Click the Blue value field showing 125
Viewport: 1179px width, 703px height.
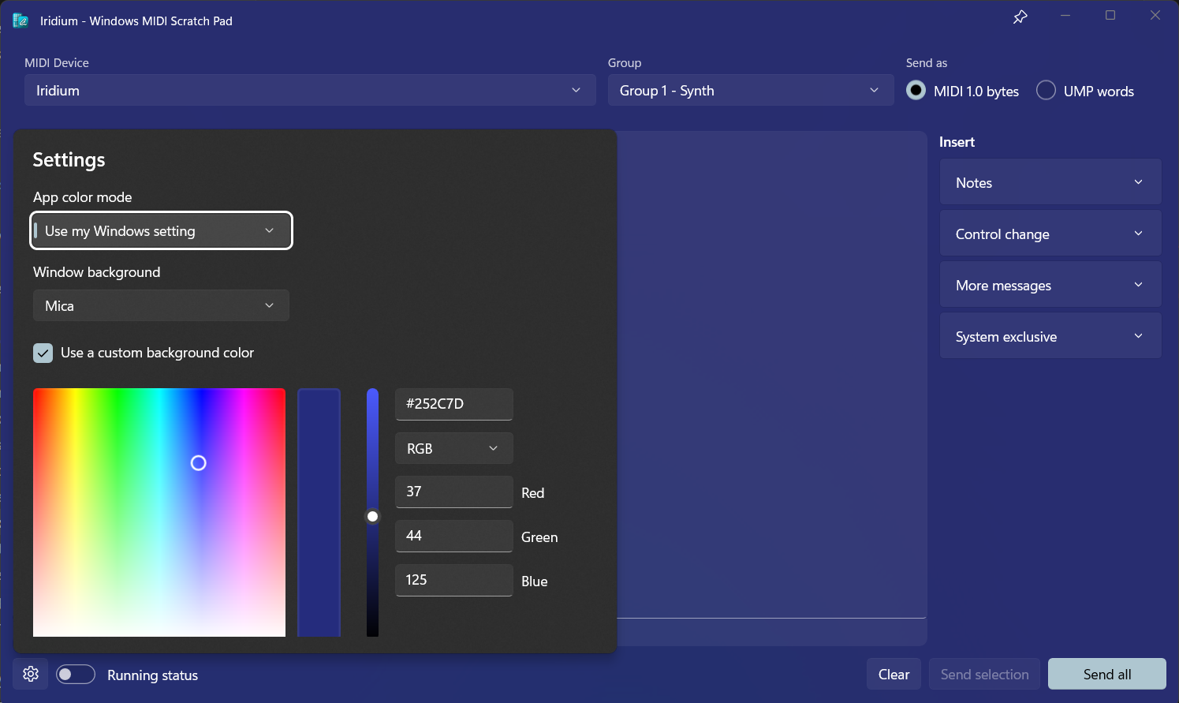(x=453, y=580)
